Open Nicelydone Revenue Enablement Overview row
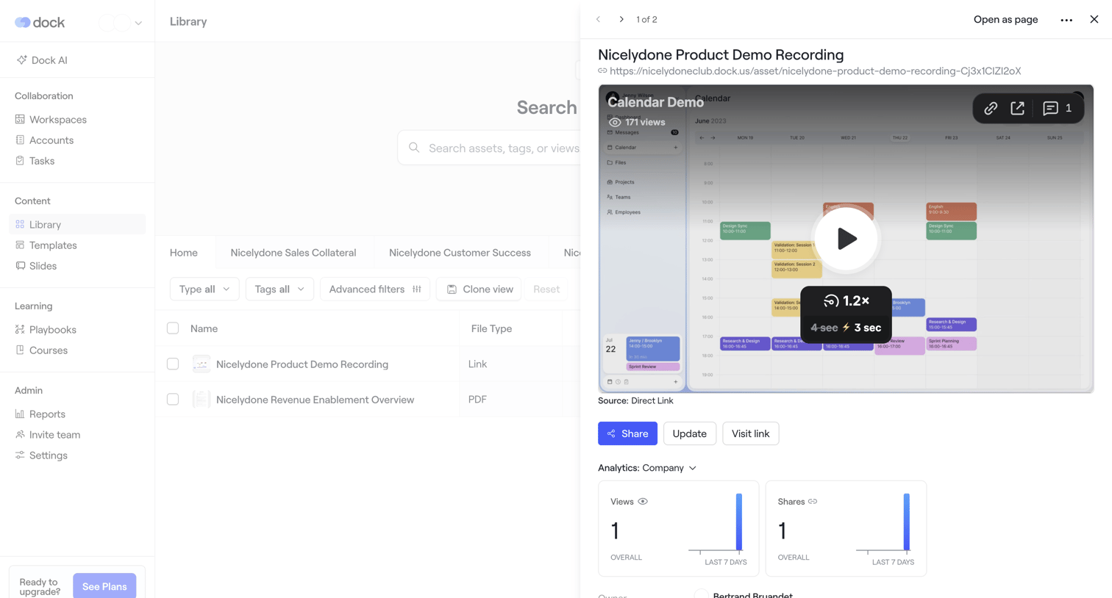 coord(315,400)
